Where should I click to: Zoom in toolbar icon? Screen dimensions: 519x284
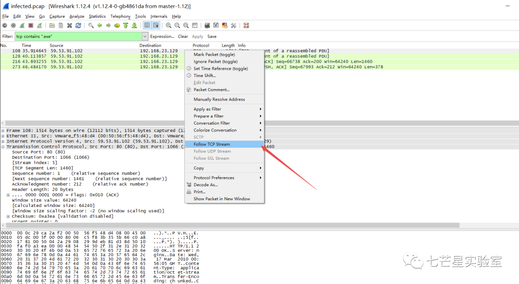169,26
